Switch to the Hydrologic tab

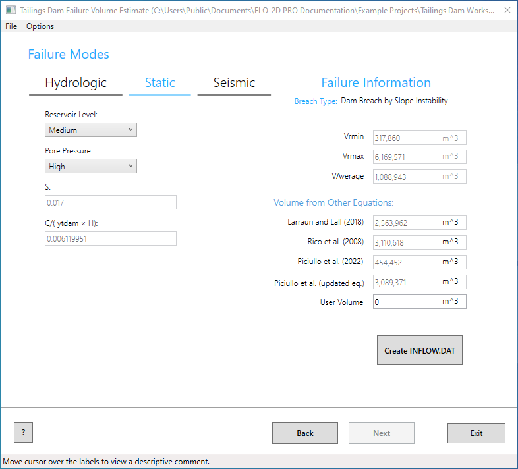click(x=76, y=83)
